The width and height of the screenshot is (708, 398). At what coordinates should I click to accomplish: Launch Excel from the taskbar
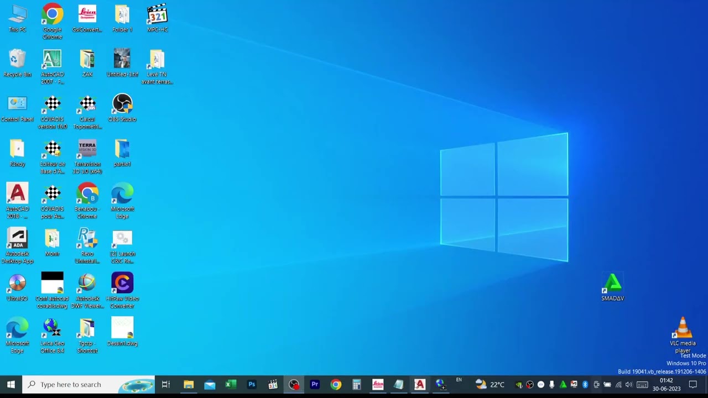[231, 384]
